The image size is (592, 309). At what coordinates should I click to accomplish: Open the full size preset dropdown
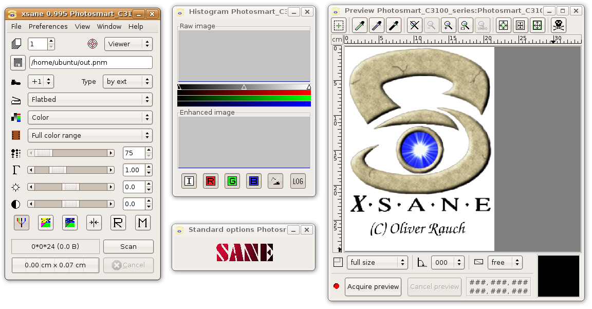377,262
